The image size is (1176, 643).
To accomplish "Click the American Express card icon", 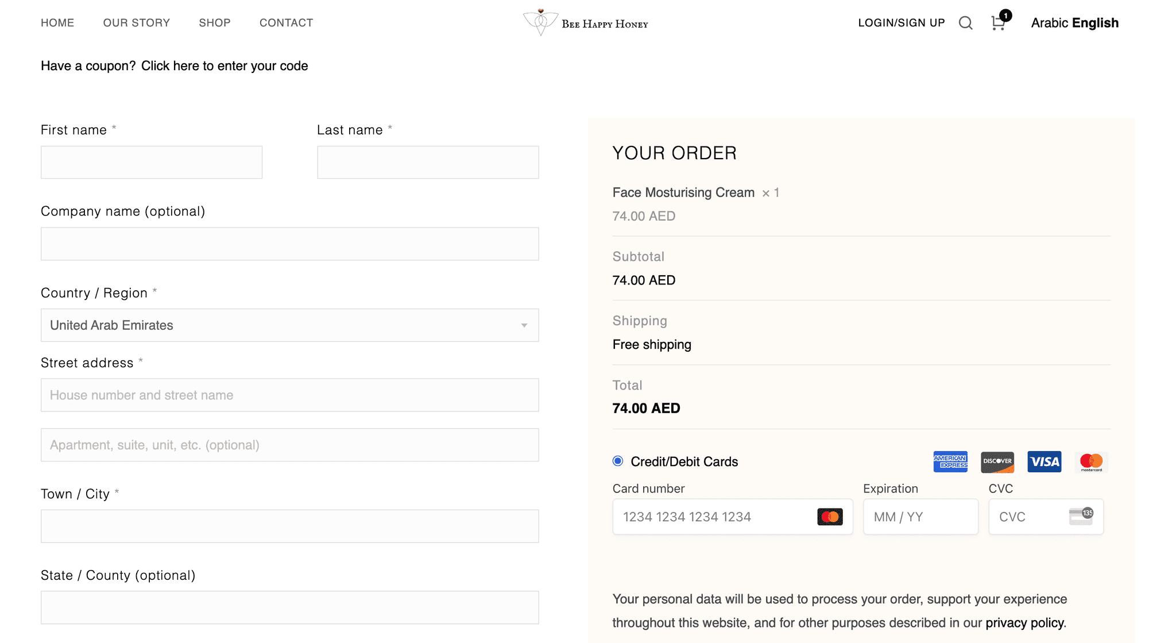I will (950, 462).
